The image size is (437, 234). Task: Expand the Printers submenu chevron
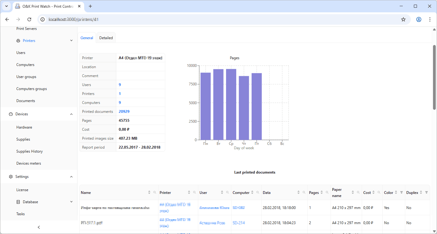pyautogui.click(x=71, y=41)
